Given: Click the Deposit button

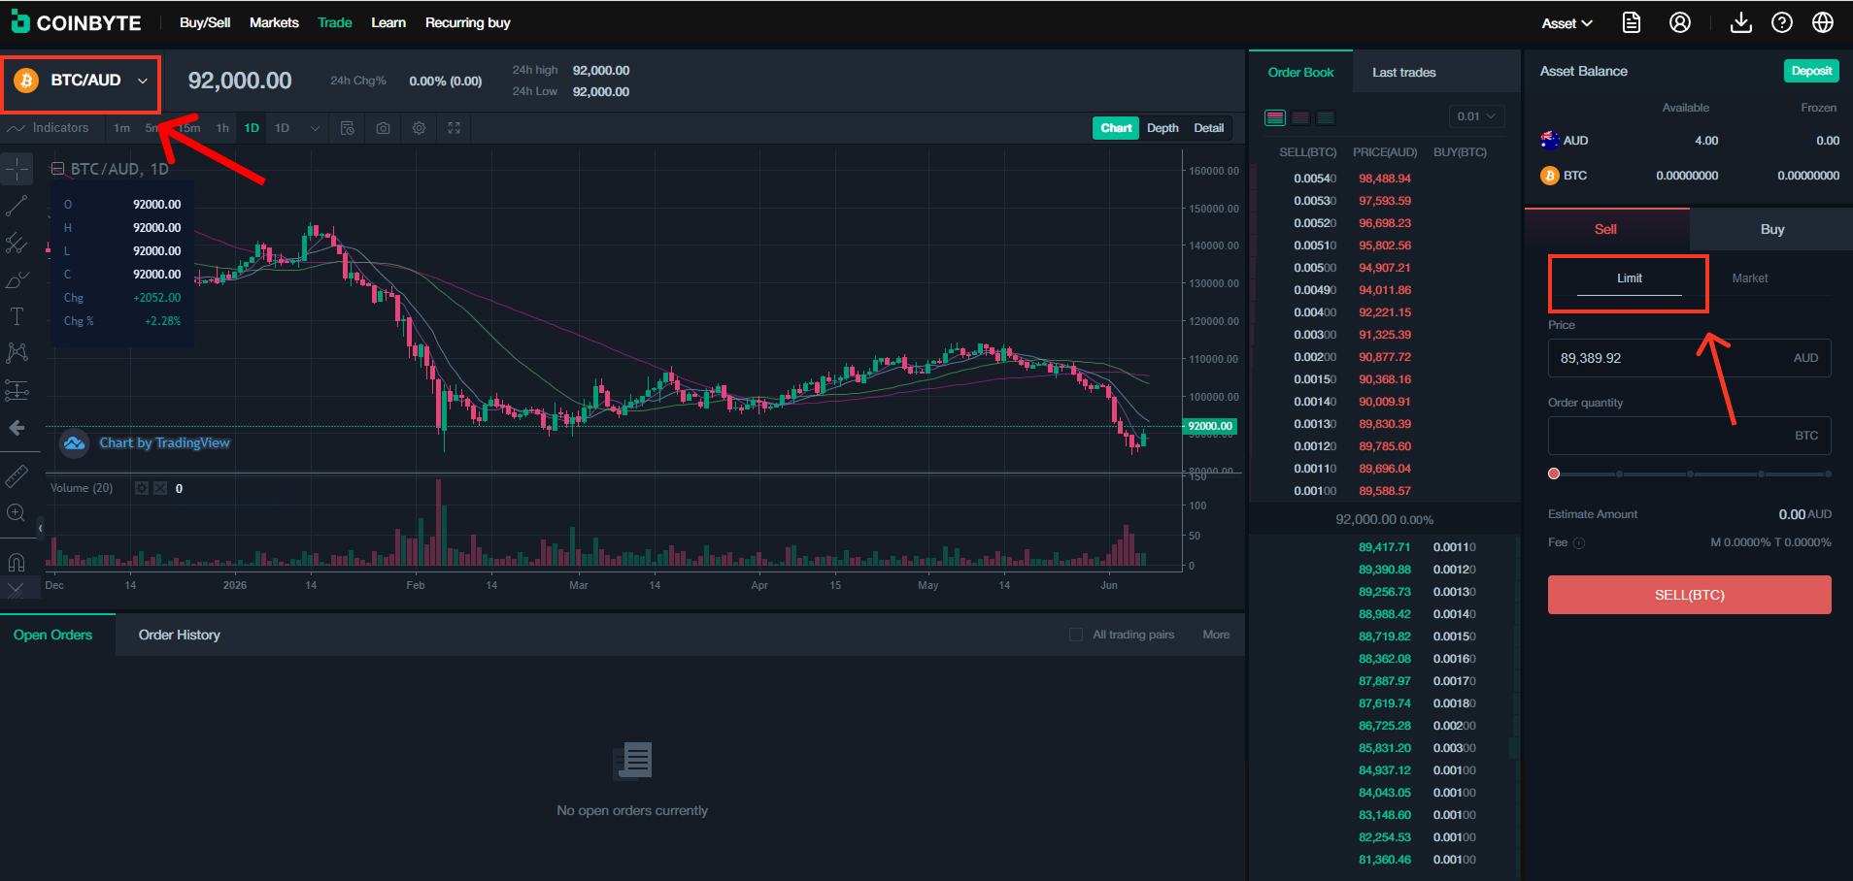Looking at the screenshot, I should pyautogui.click(x=1811, y=71).
